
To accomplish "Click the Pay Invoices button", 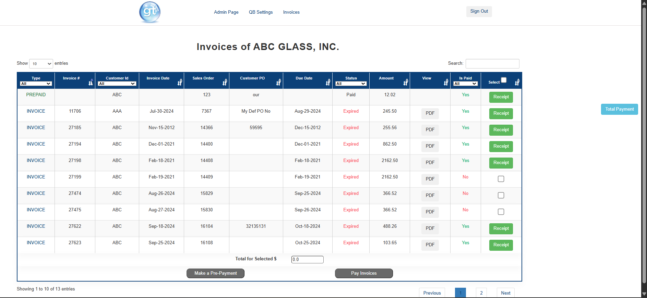I will 364,273.
